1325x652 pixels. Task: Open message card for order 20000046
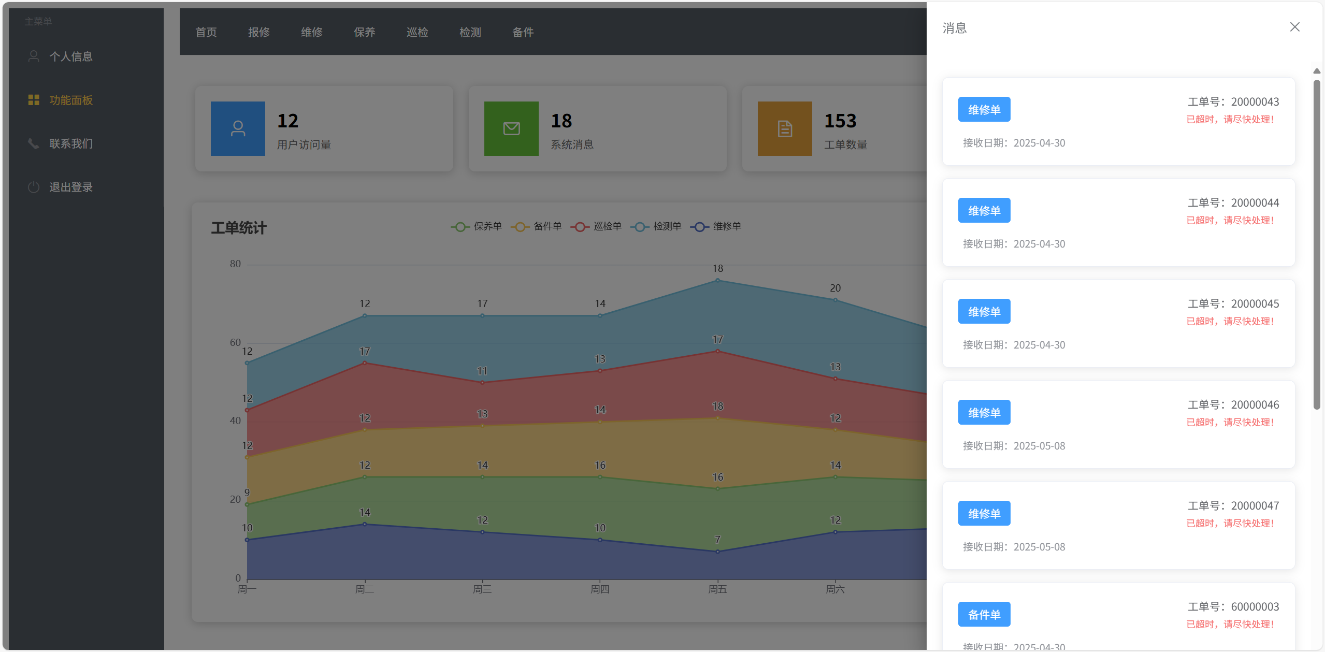pos(1118,424)
